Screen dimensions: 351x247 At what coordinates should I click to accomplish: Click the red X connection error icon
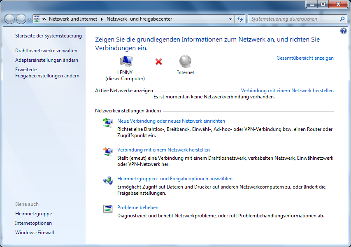pyautogui.click(x=158, y=61)
